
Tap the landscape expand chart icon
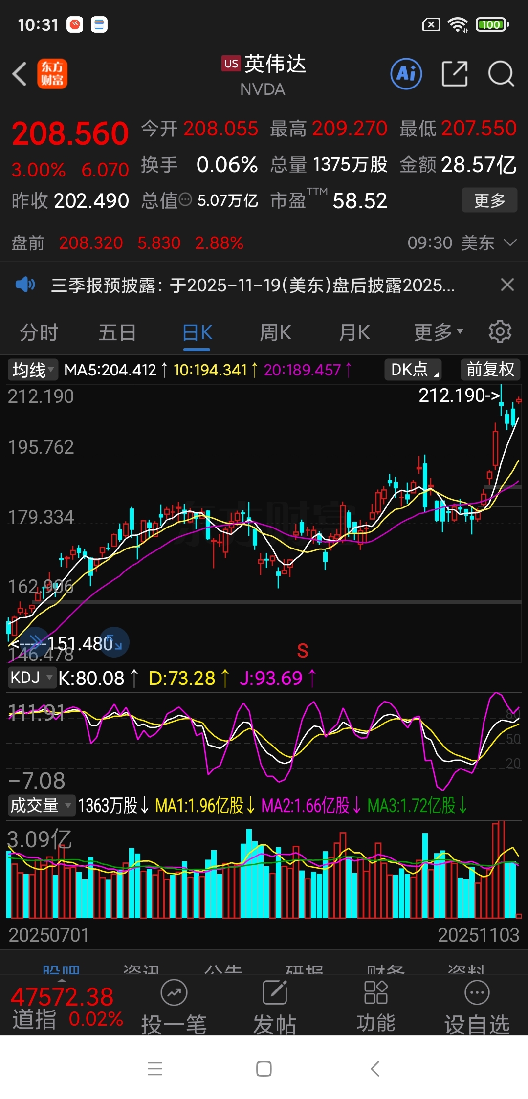tap(114, 642)
